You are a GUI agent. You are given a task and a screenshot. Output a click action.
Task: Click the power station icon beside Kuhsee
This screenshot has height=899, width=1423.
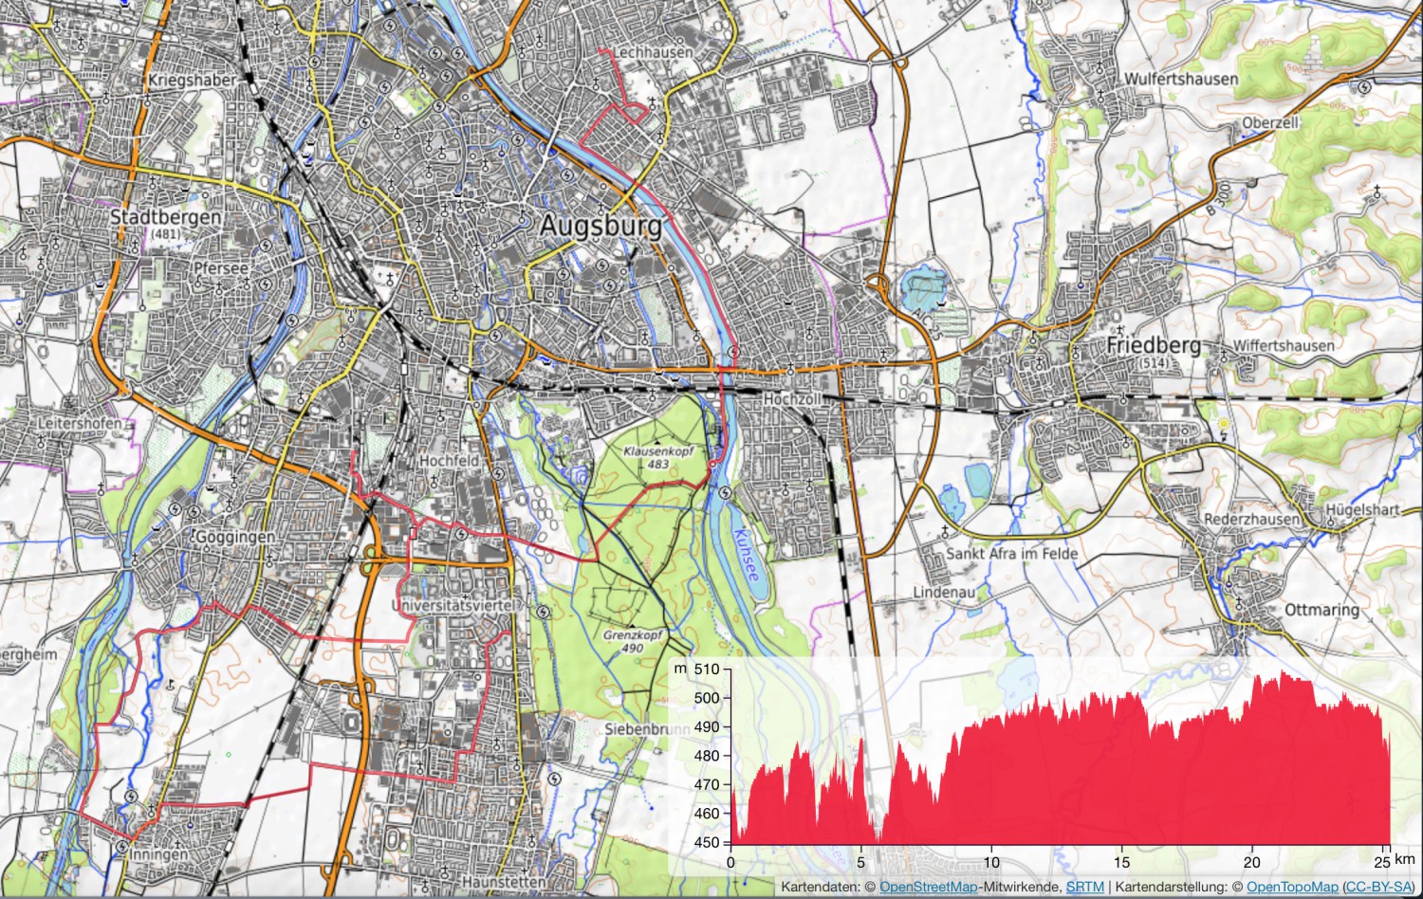pos(725,492)
